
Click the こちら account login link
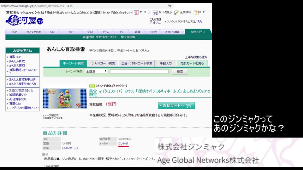click(x=199, y=22)
